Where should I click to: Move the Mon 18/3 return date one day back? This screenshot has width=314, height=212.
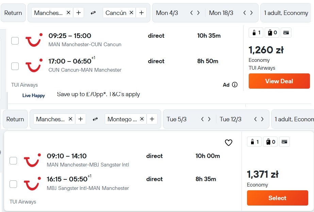[245, 13]
